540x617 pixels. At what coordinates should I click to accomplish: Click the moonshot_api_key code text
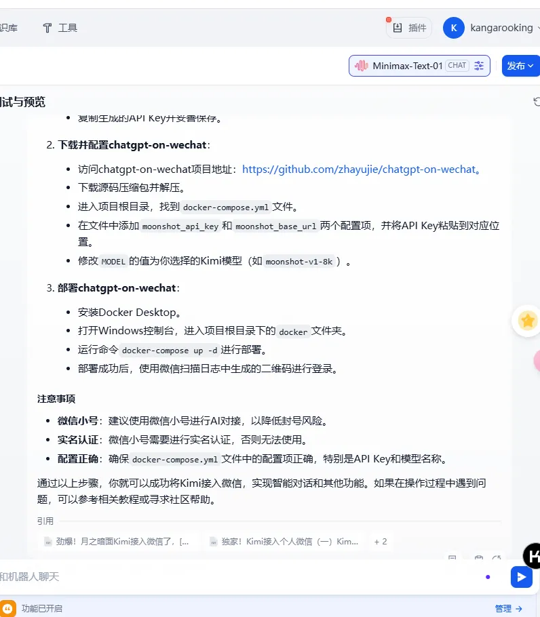coord(180,226)
